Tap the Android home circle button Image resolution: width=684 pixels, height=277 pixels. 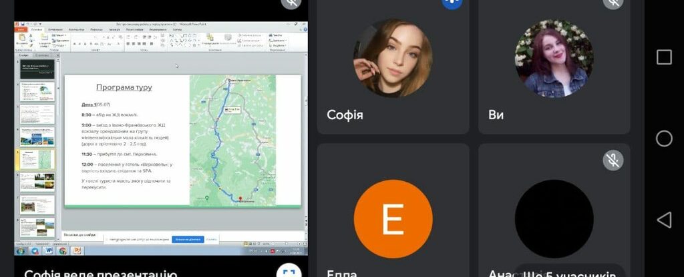pyautogui.click(x=664, y=138)
